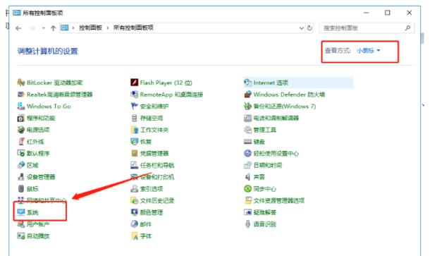Open 安全和维护 flag item
437x256 pixels.
tap(149, 106)
